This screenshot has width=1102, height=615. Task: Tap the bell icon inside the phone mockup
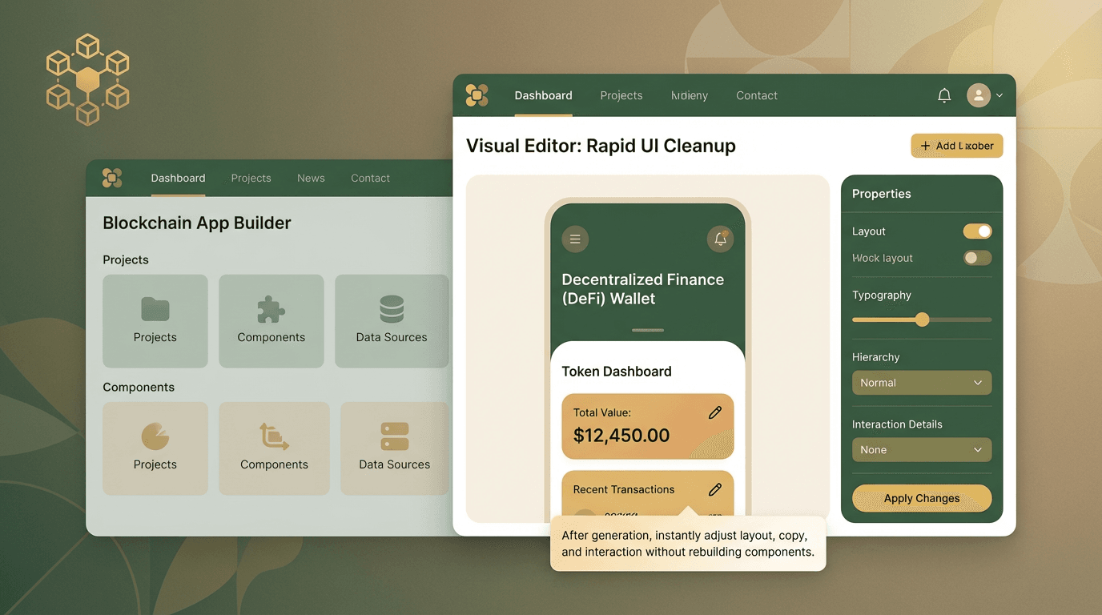[721, 239]
